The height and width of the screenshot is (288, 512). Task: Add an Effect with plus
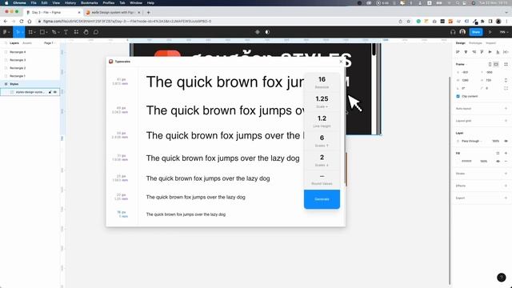click(x=506, y=186)
